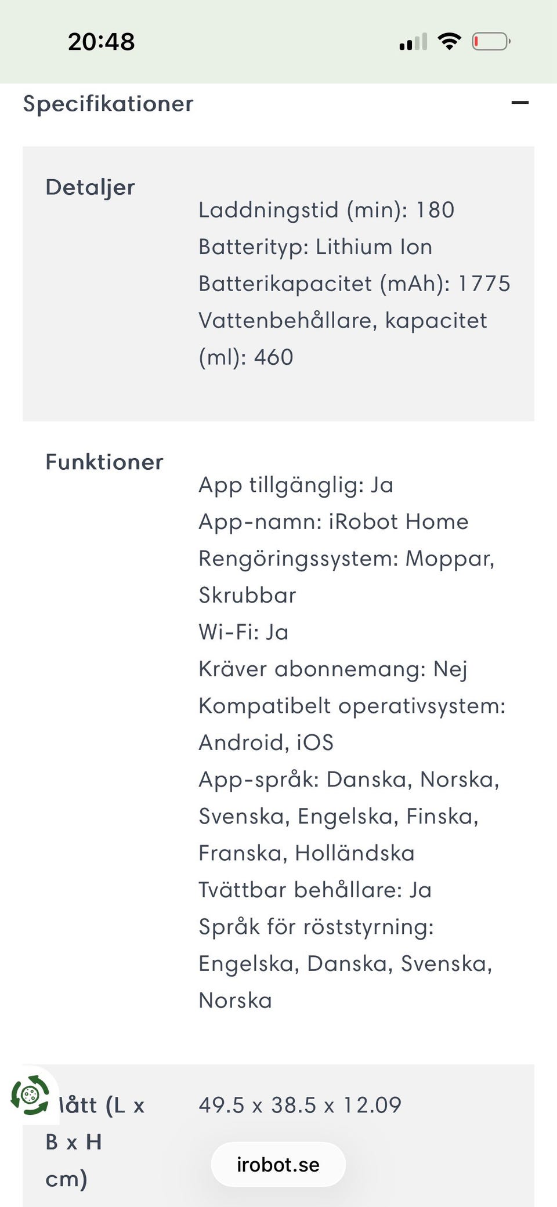Select the Funktioner row heading
The height and width of the screenshot is (1207, 557).
104,462
